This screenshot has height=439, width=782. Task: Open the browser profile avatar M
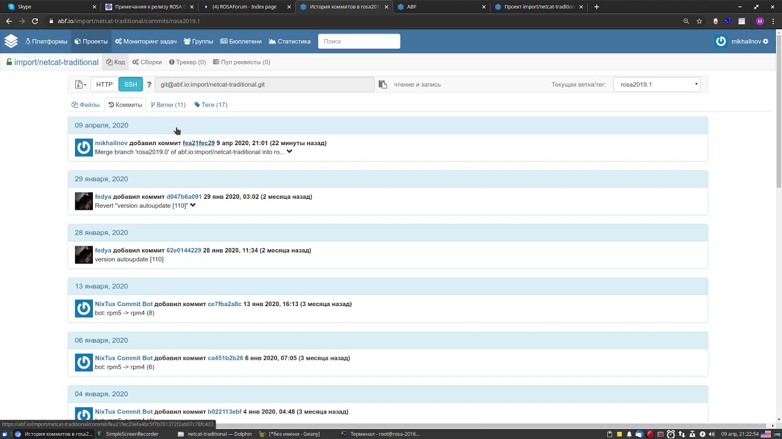tap(760, 21)
